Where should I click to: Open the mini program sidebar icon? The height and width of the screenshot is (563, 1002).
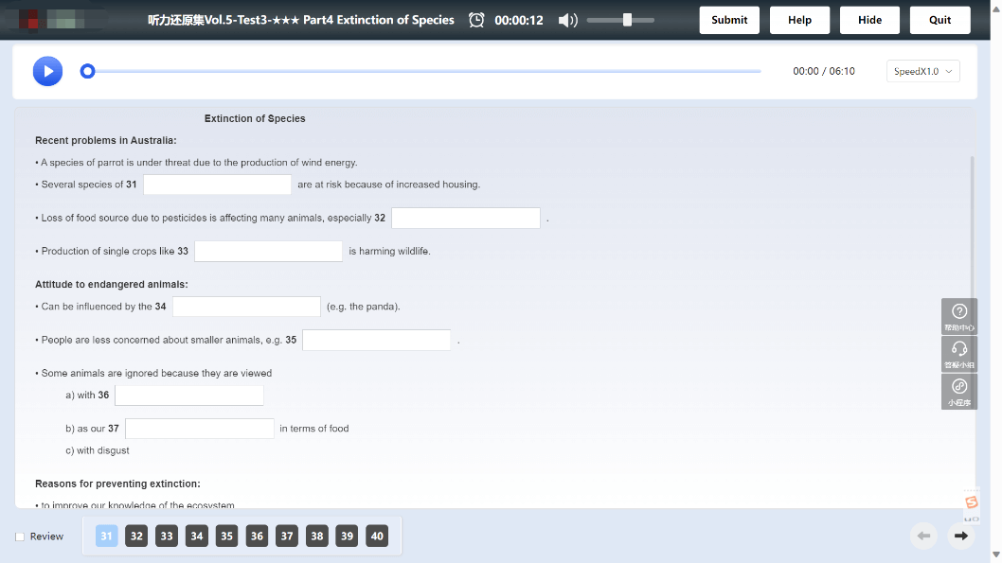959,392
